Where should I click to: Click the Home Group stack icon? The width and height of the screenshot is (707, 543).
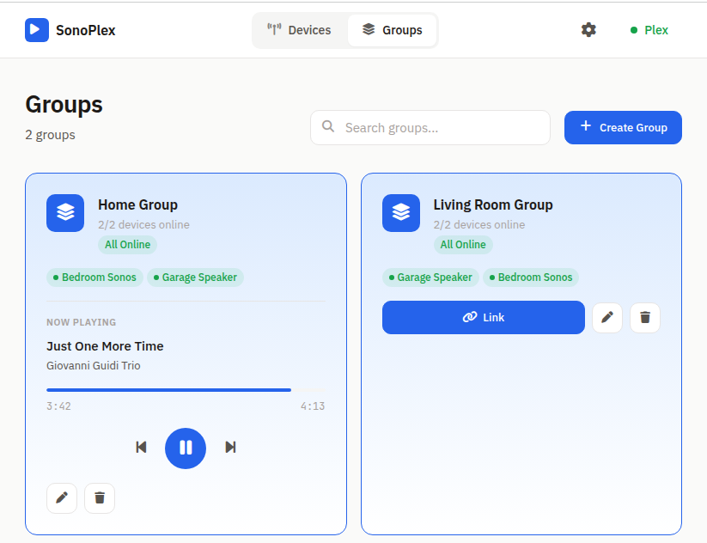(x=65, y=213)
